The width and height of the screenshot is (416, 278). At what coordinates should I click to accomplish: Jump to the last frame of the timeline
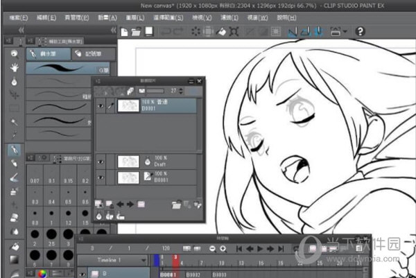(x=281, y=249)
